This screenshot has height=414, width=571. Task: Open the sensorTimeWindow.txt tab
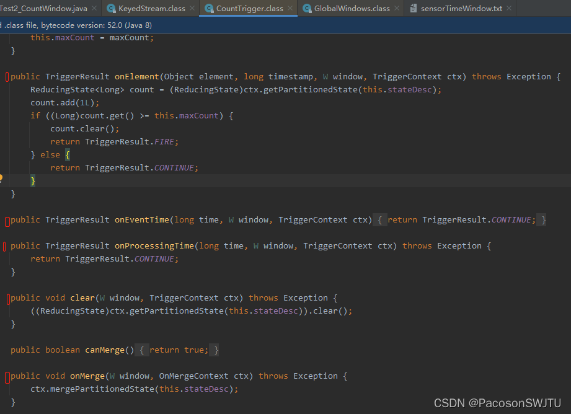[461, 9]
